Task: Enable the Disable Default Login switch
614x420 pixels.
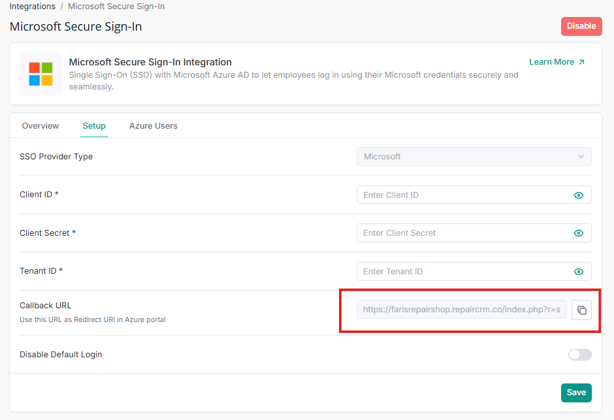Action: 579,355
